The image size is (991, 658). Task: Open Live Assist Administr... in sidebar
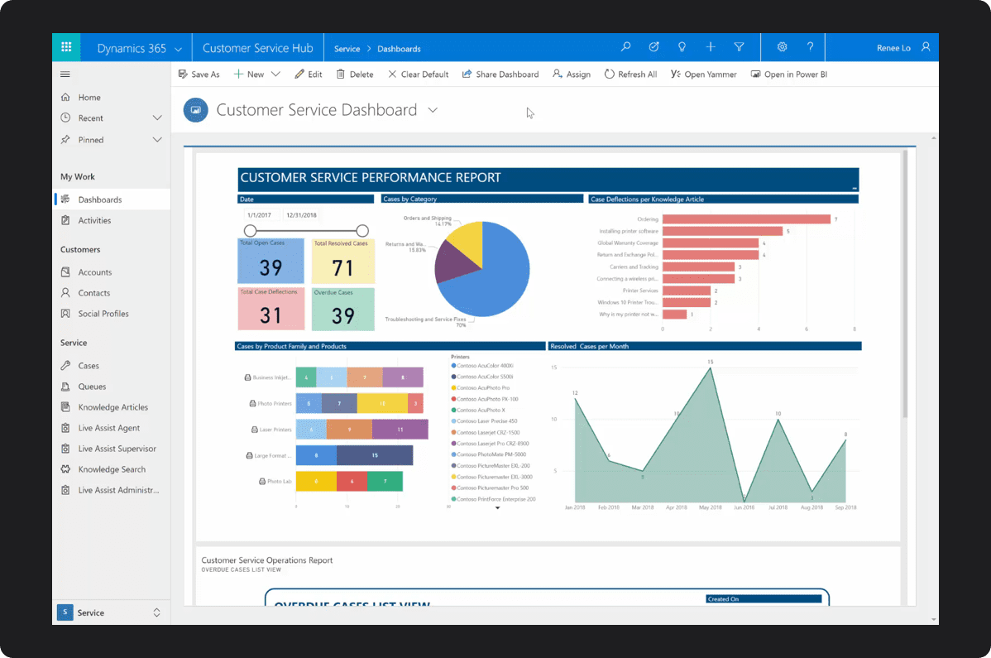click(111, 491)
